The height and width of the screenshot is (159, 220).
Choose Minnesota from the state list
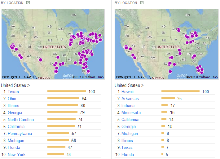point(131,112)
